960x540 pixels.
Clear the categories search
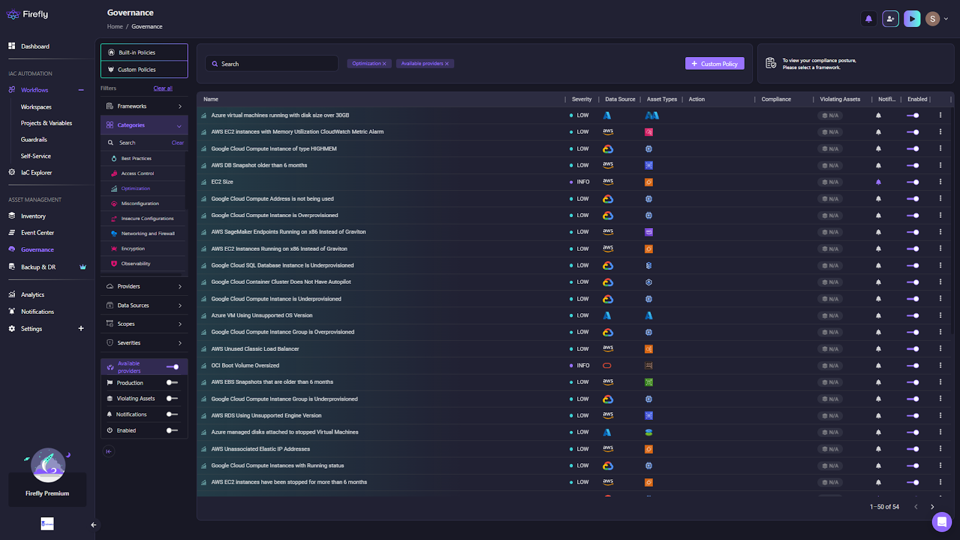[x=178, y=143]
